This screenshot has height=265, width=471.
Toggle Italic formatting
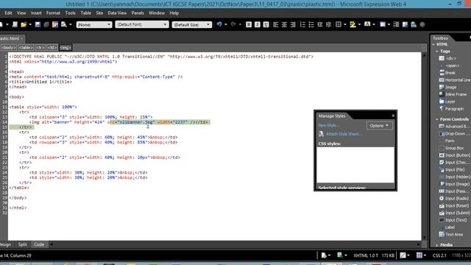pyautogui.click(x=258, y=24)
